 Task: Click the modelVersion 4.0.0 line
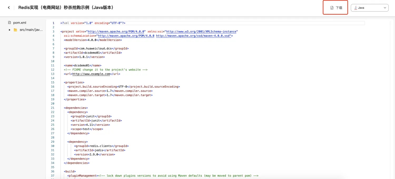click(93, 40)
